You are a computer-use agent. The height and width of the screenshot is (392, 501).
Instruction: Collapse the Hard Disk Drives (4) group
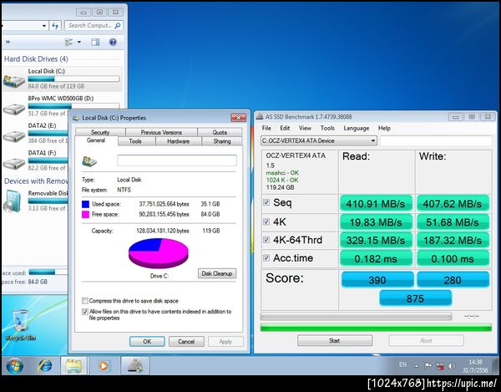click(36, 59)
